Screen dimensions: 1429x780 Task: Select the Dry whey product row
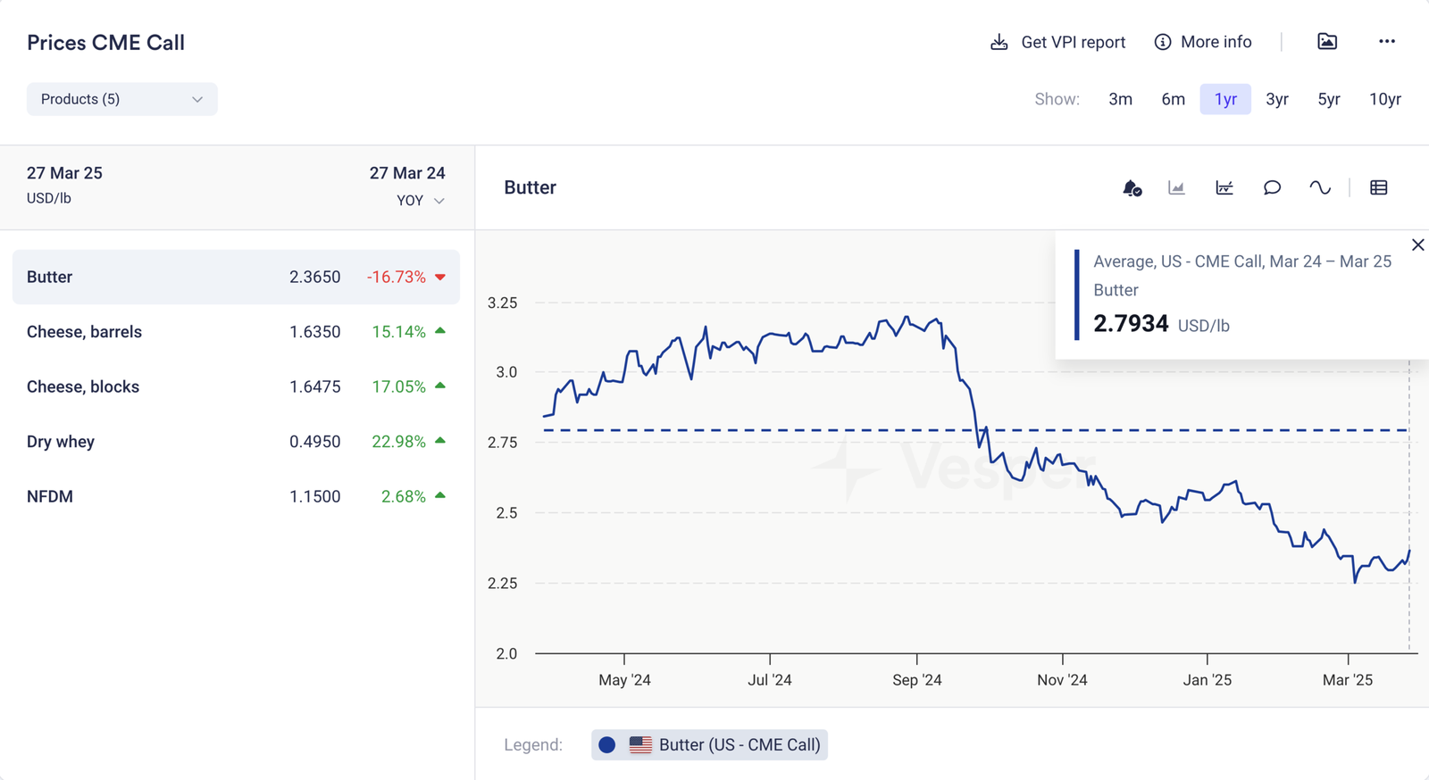(236, 442)
